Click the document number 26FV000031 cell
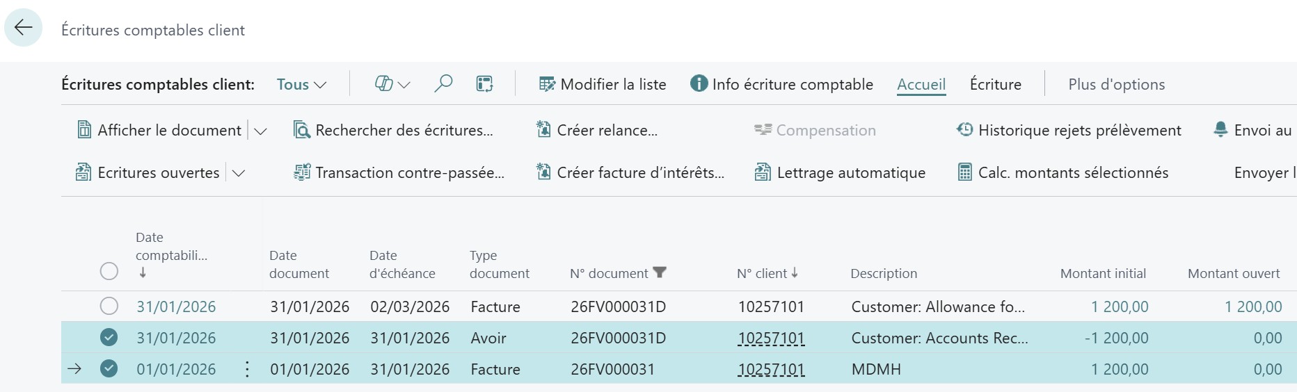 612,369
